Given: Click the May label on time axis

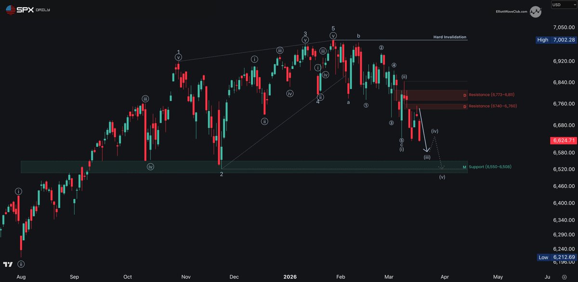Looking at the screenshot, I should coord(498,277).
